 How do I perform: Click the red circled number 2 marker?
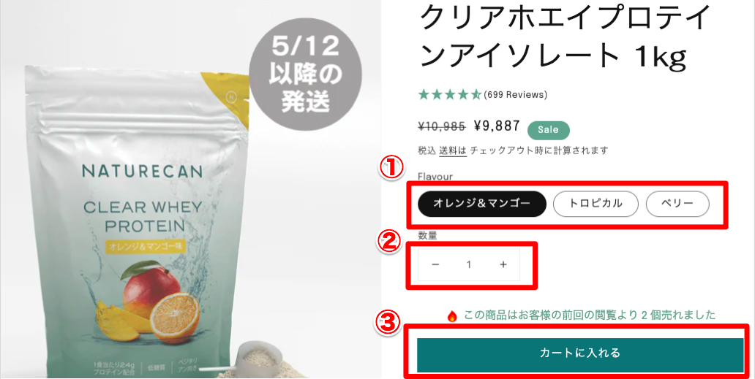click(388, 242)
